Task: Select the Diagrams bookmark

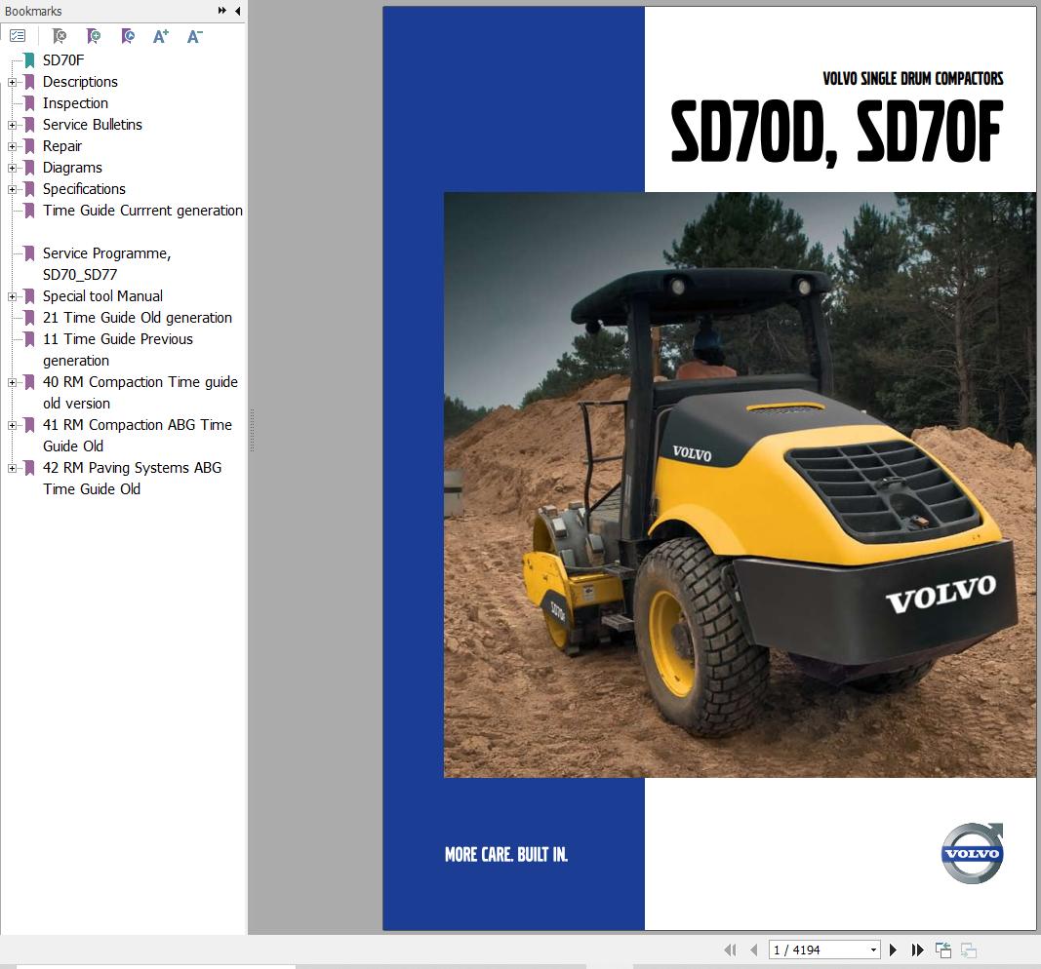Action: [72, 167]
